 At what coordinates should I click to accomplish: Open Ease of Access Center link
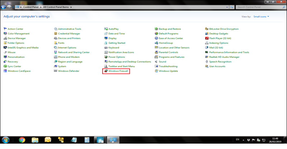tap(171, 38)
